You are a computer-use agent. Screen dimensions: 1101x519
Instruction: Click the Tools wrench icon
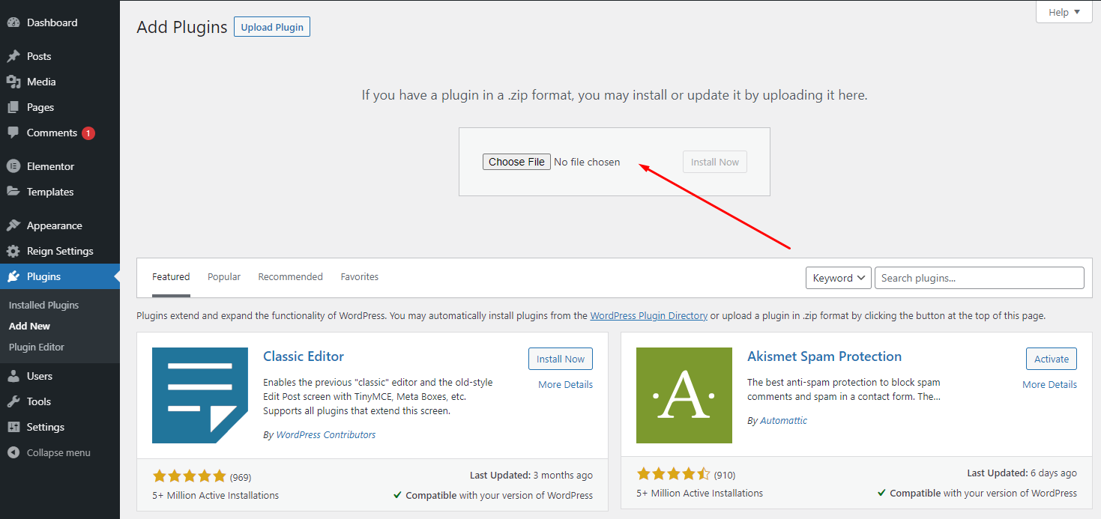pos(13,401)
